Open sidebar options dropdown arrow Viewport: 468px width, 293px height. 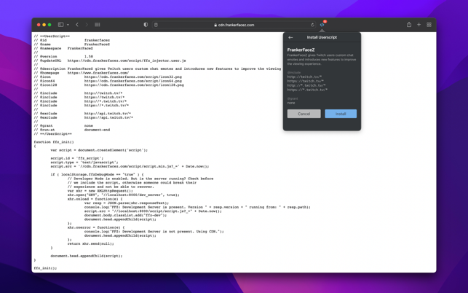[x=68, y=25]
